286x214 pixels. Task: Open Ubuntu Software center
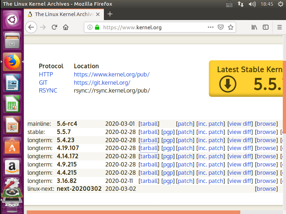tap(12, 146)
